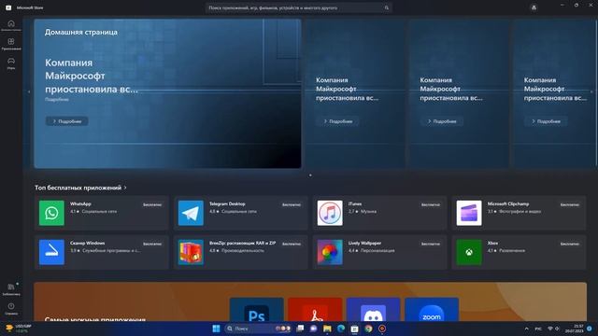Click Подробнее on the second banner card

pyautogui.click(x=337, y=121)
